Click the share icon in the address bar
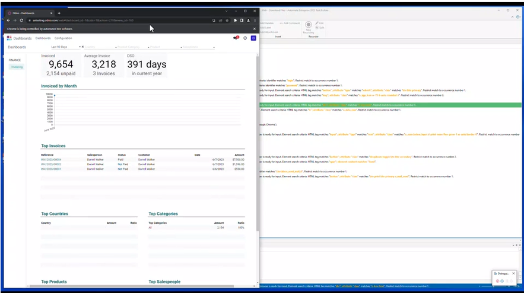 point(220,20)
